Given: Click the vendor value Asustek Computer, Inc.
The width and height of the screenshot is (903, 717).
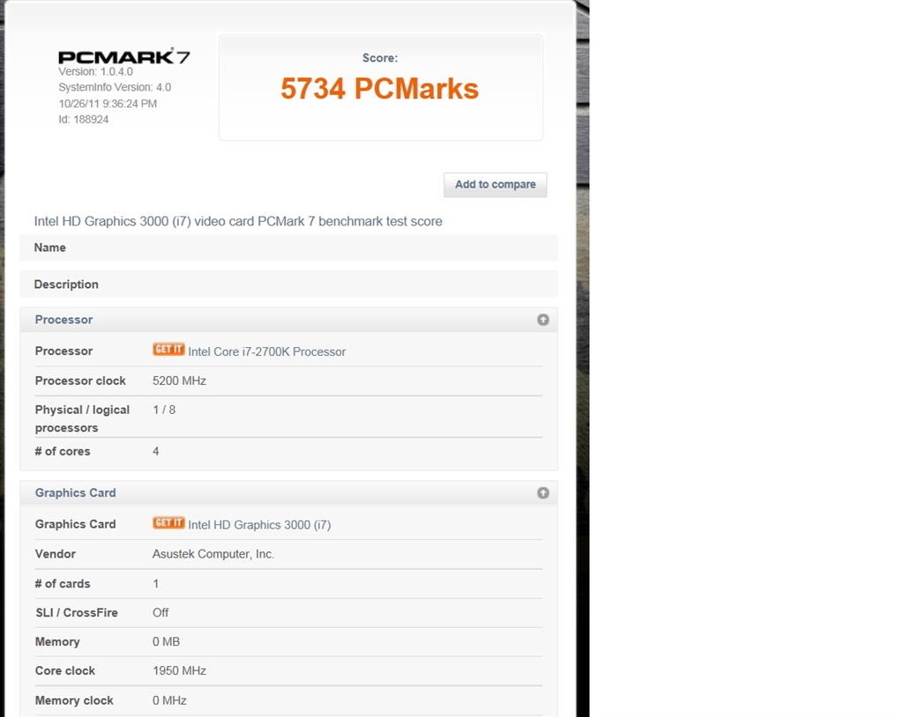Looking at the screenshot, I should (213, 554).
